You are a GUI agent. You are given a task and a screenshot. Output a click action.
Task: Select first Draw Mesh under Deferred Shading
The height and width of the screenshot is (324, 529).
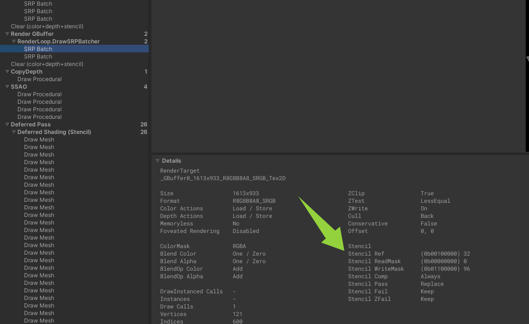click(x=39, y=140)
